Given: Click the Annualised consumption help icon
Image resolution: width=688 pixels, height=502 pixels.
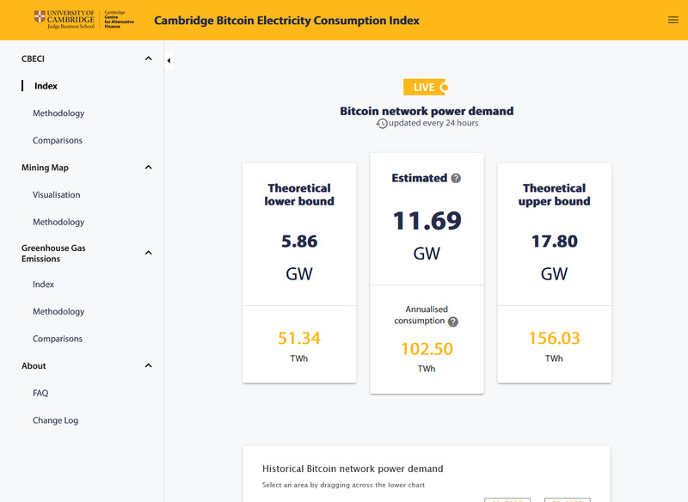Looking at the screenshot, I should click(x=453, y=321).
